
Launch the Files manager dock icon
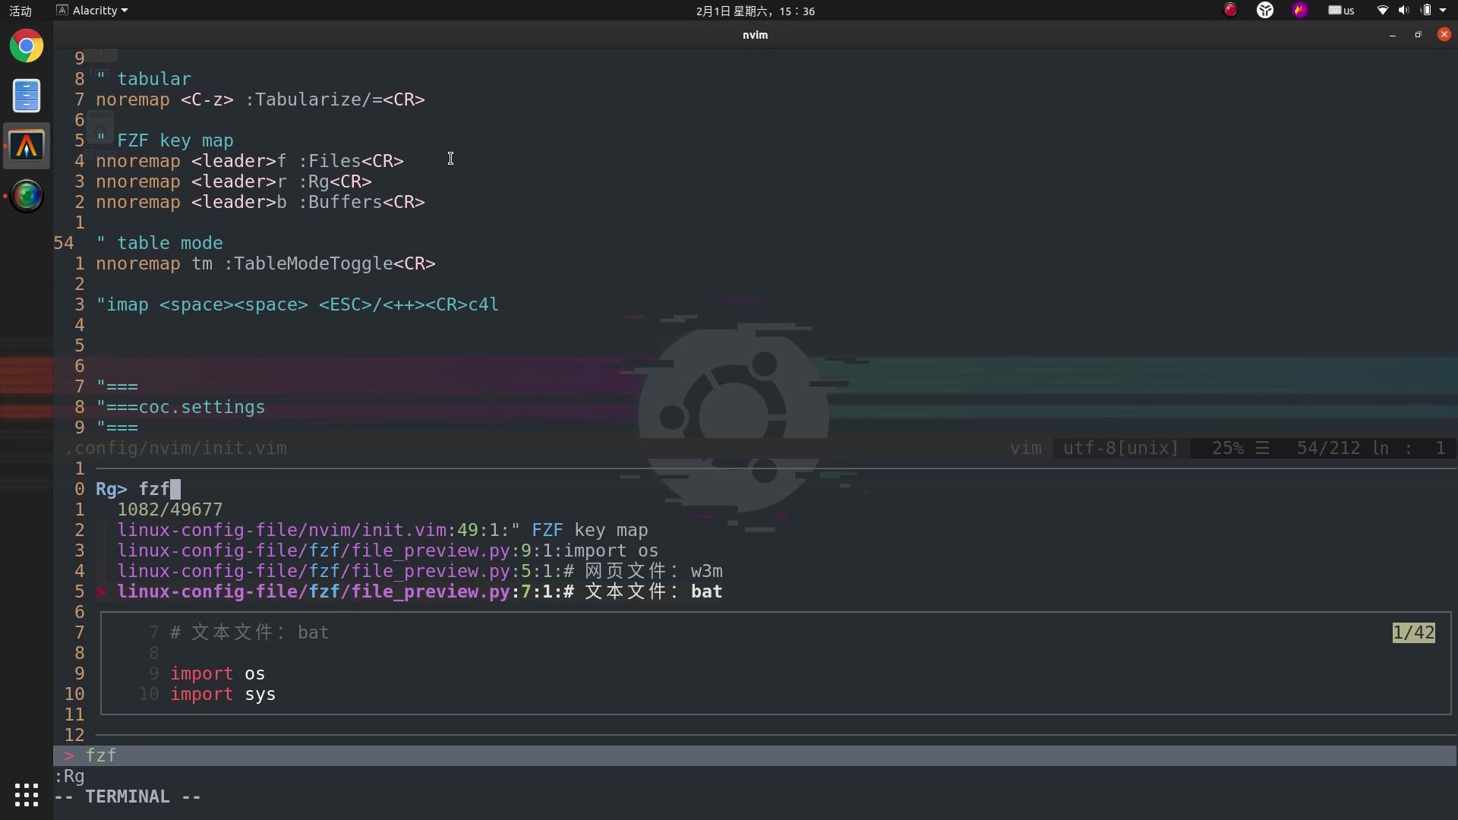click(27, 96)
